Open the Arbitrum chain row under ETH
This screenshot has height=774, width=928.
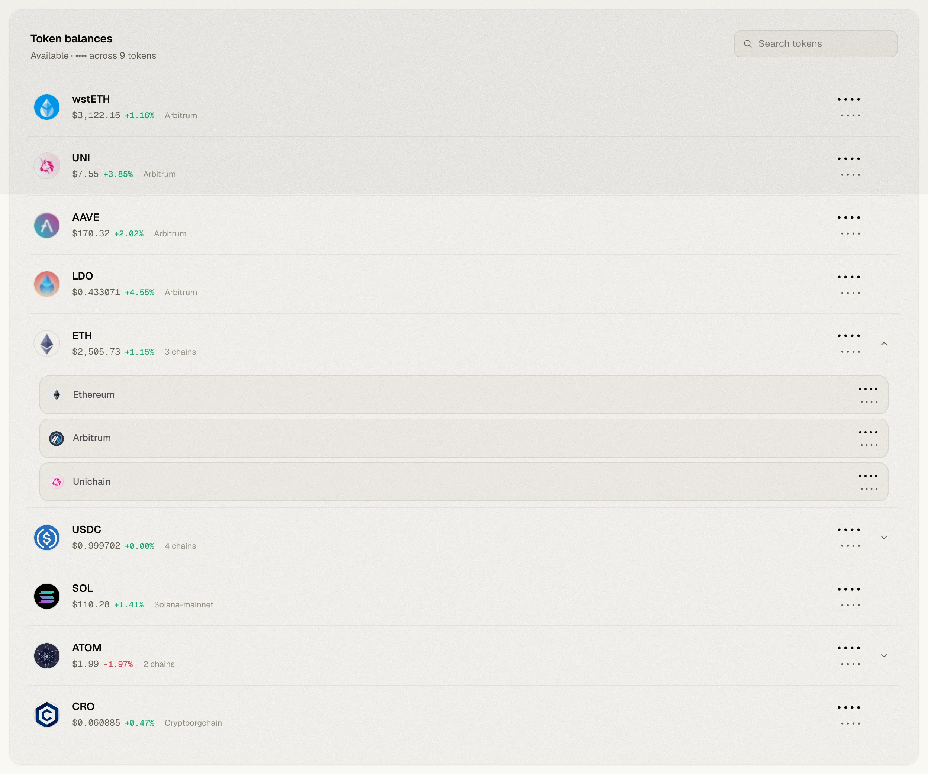464,438
